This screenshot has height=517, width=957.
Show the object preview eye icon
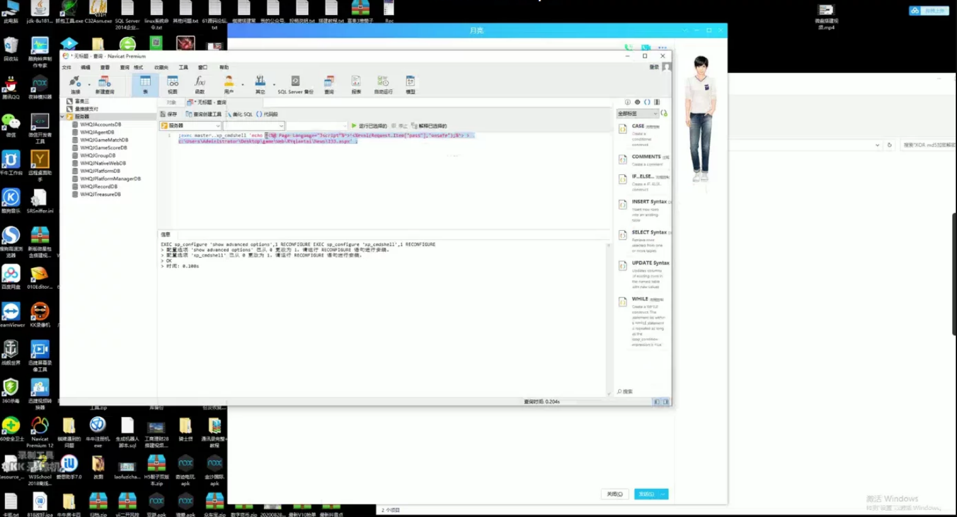click(x=637, y=102)
